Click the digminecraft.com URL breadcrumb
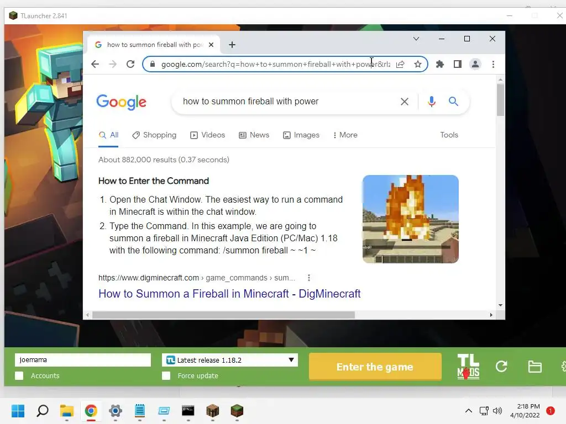The height and width of the screenshot is (424, 566). (x=197, y=278)
